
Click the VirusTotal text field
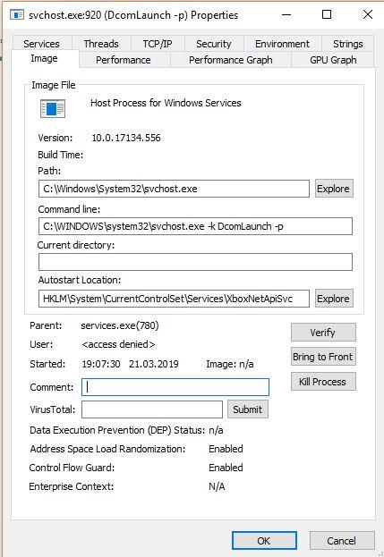pos(152,409)
